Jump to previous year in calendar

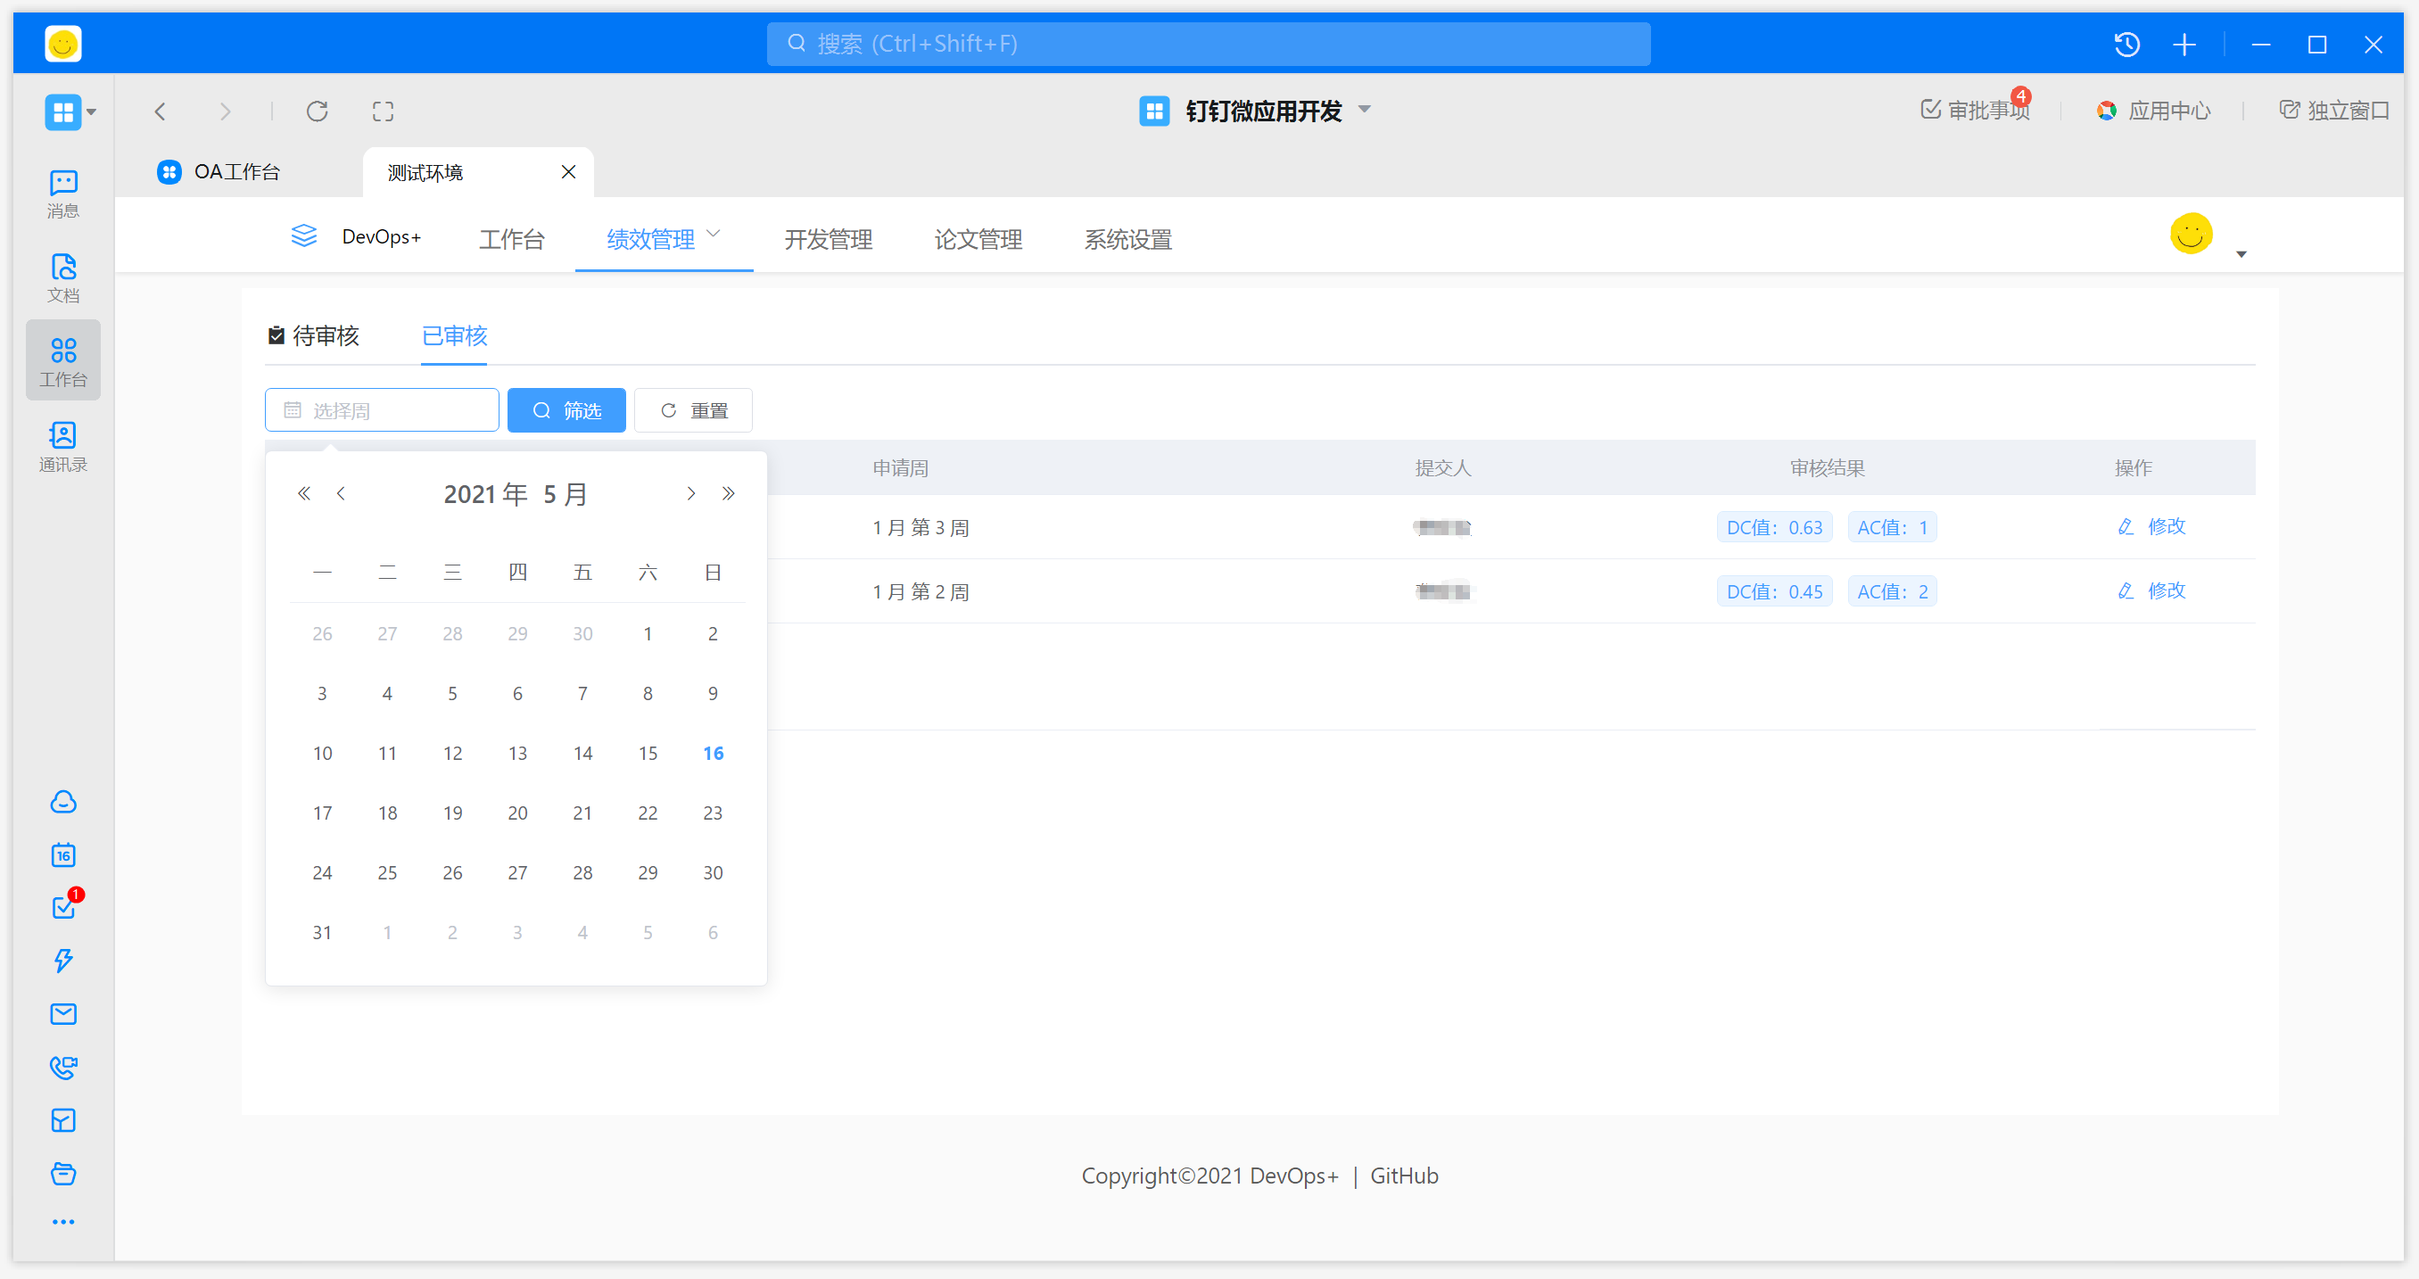coord(303,494)
